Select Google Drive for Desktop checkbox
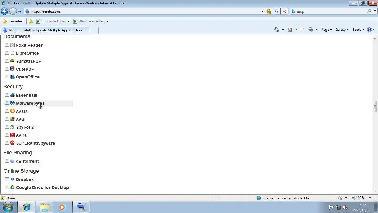This screenshot has width=378, height=213. [7, 187]
